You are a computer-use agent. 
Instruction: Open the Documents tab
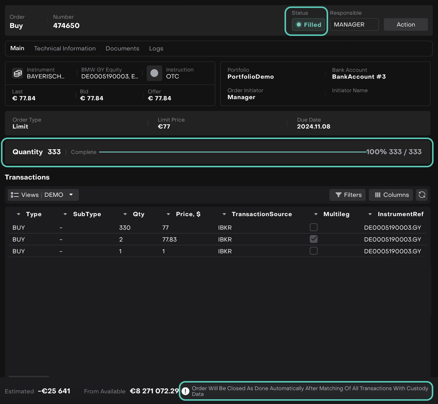click(122, 48)
